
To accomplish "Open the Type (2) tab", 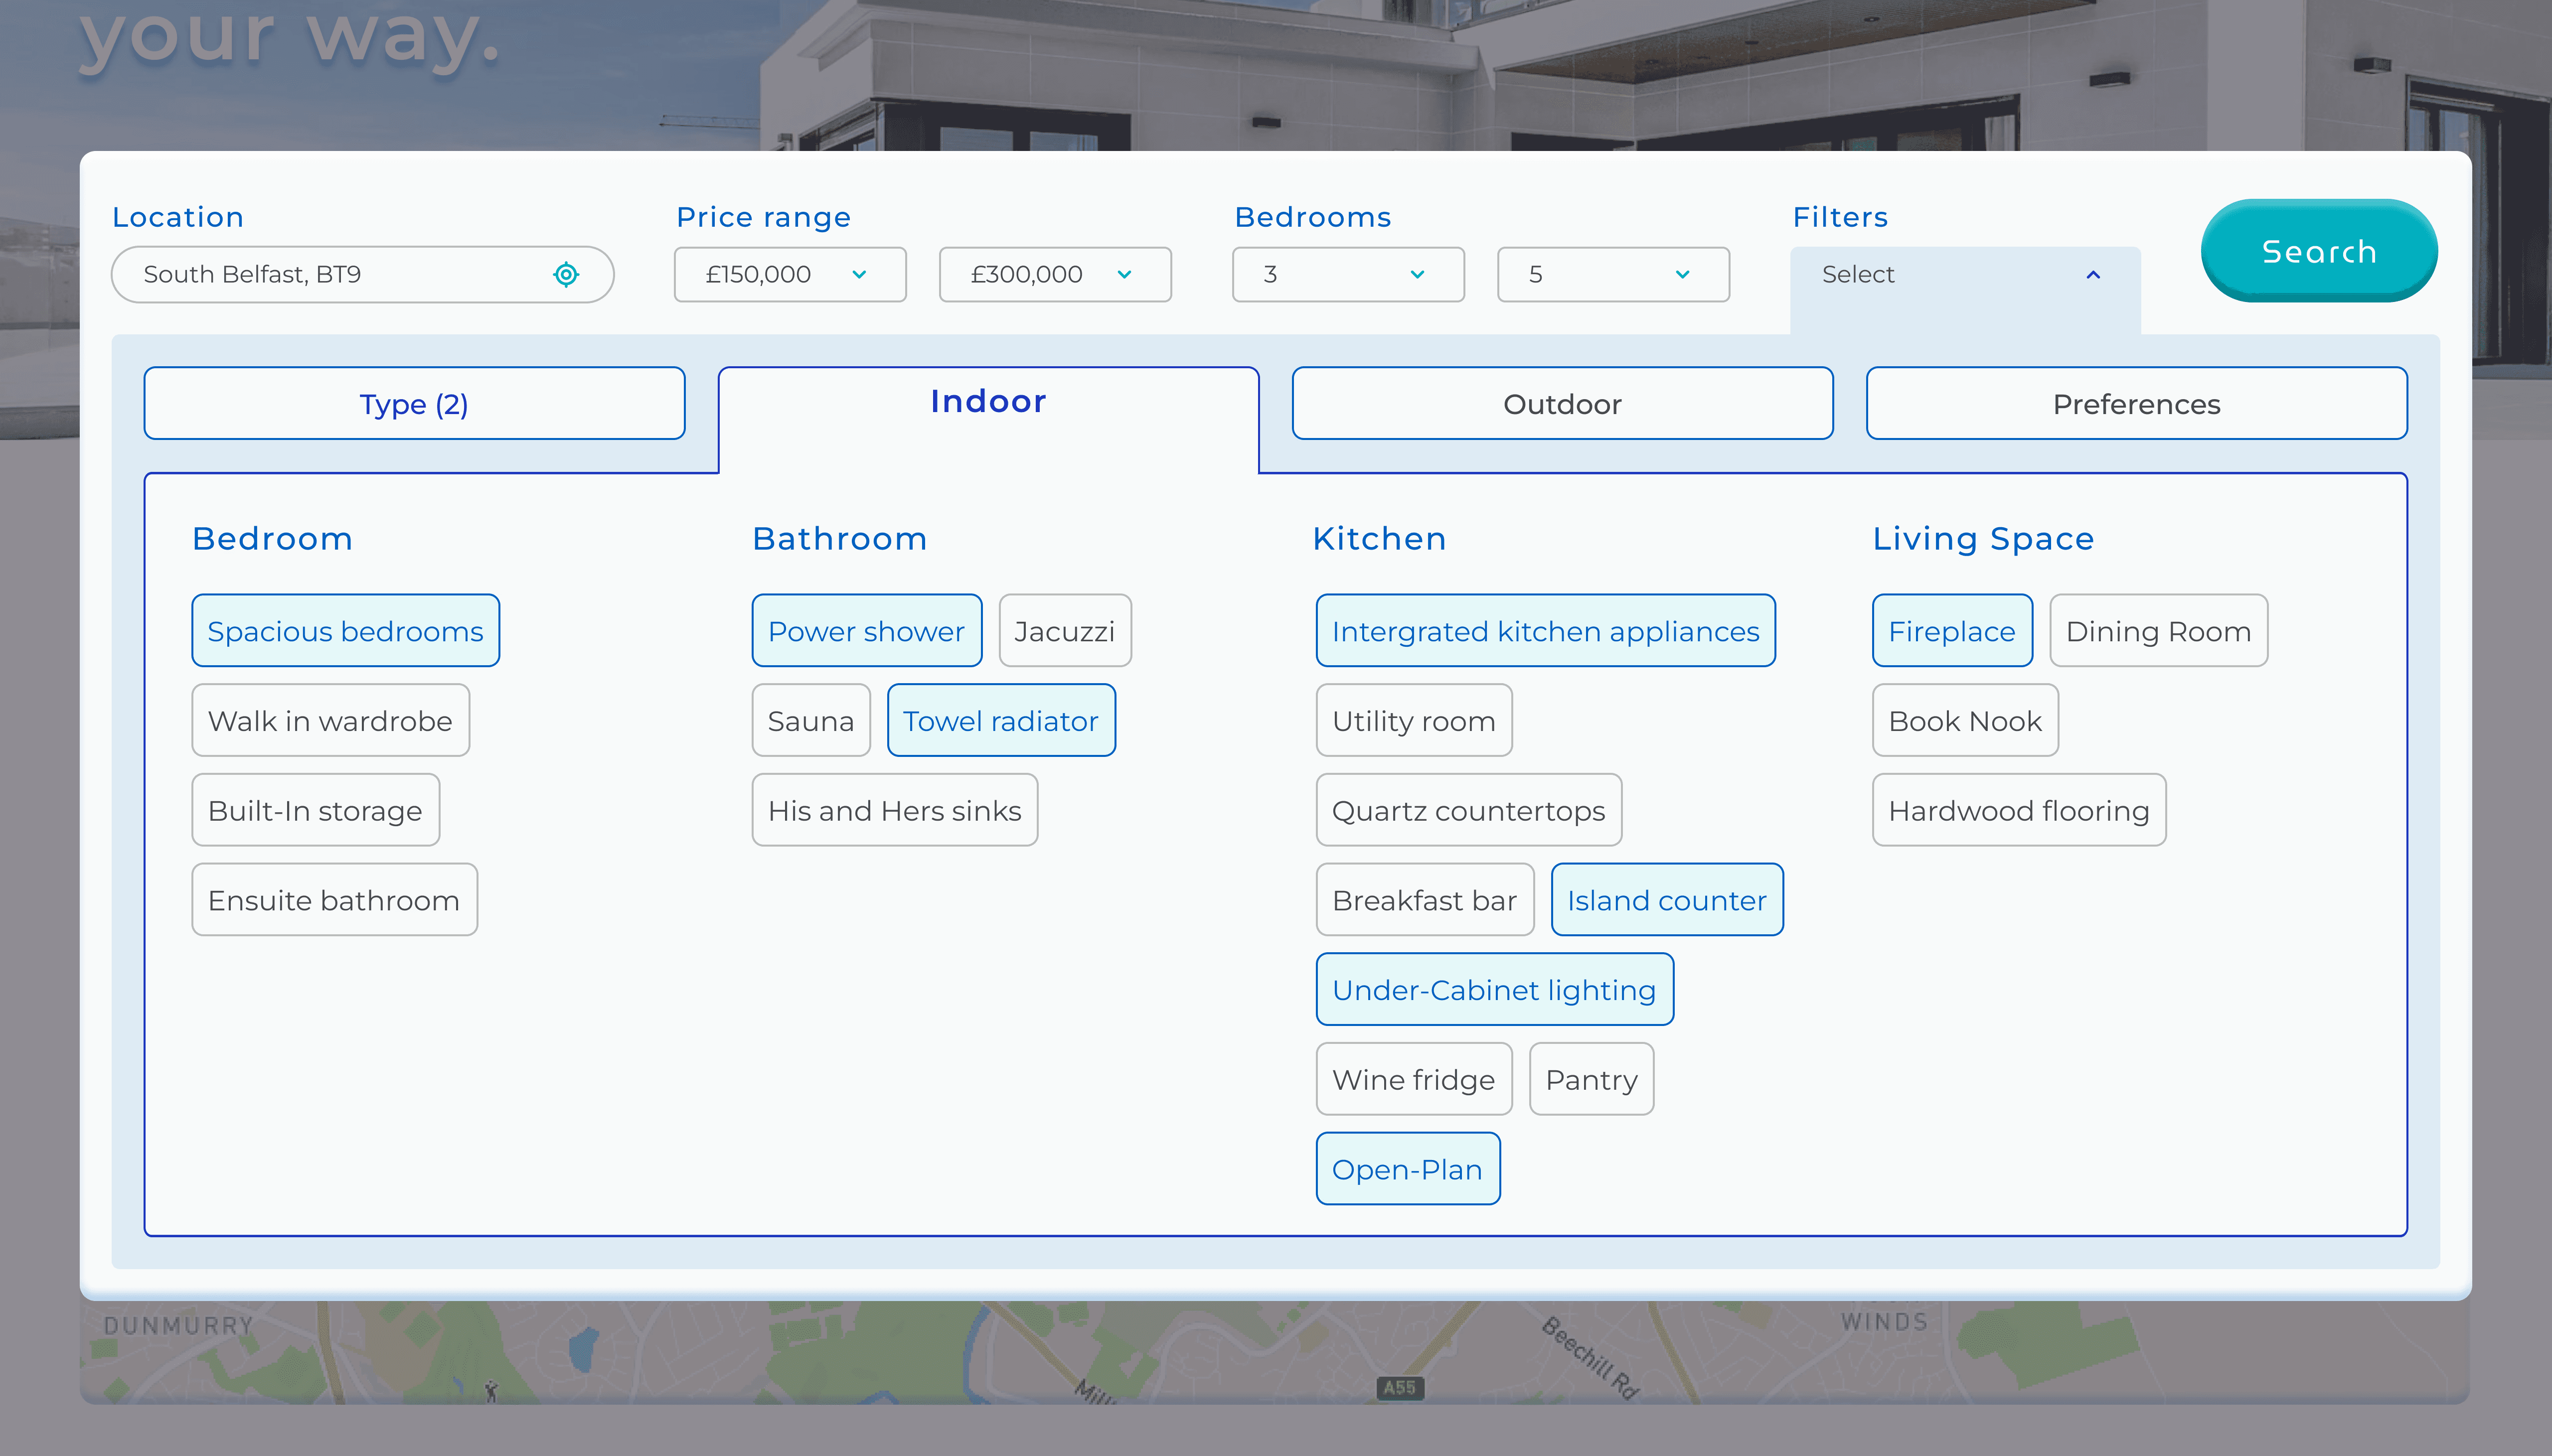I will [x=414, y=403].
